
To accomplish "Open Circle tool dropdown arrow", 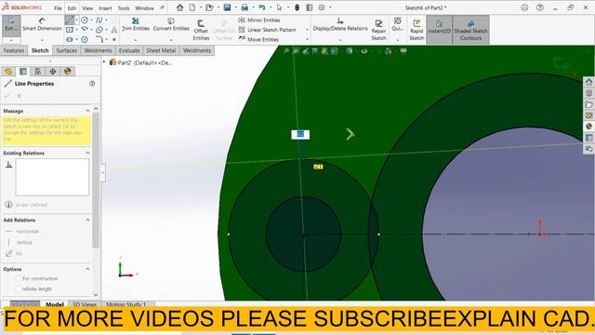I will tap(91, 20).
